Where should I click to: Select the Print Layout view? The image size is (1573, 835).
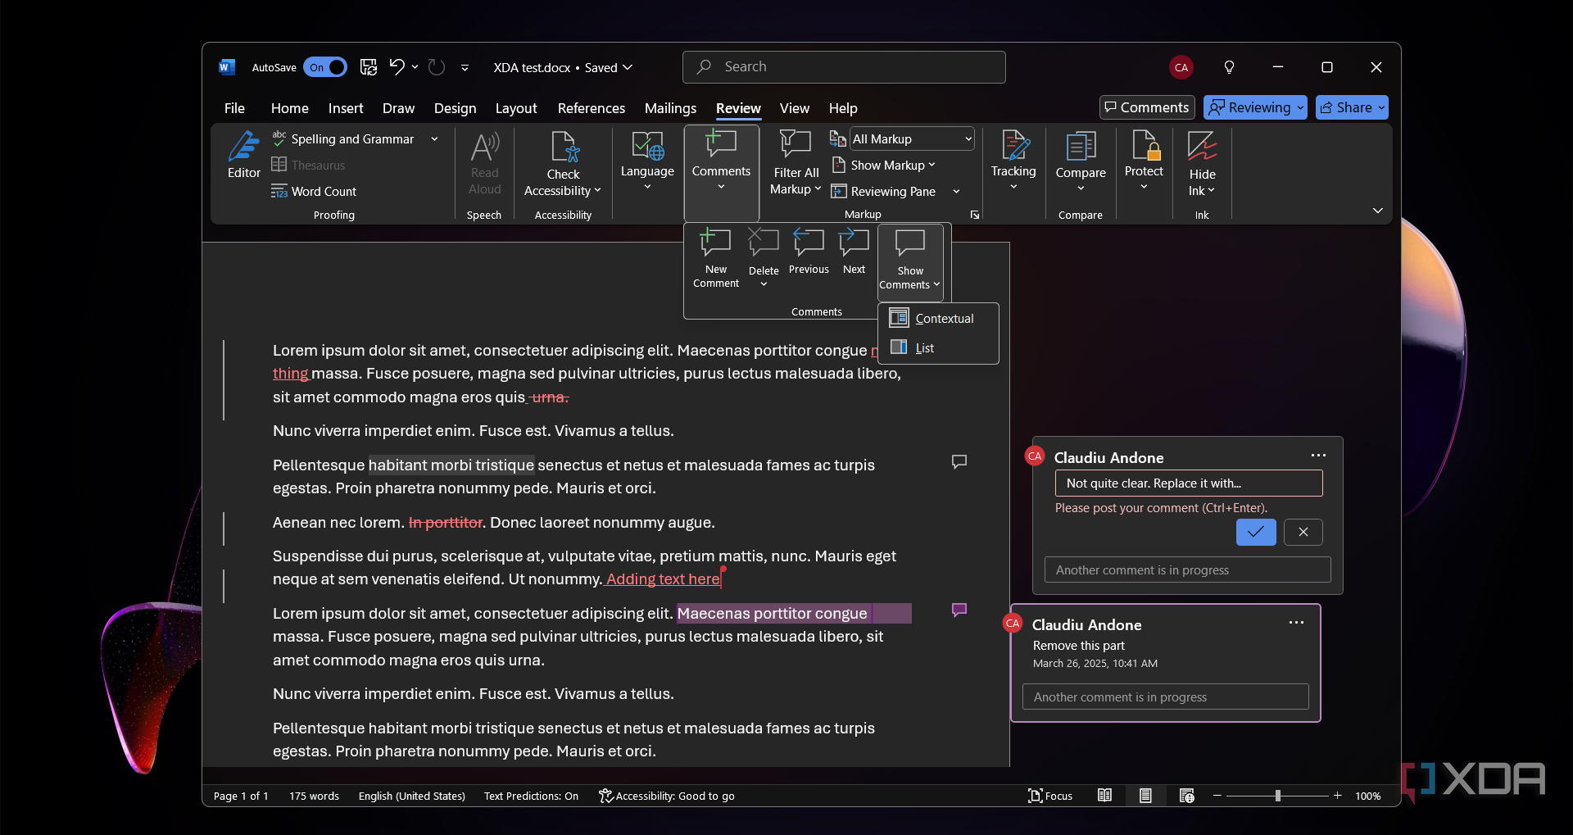[x=1145, y=796]
